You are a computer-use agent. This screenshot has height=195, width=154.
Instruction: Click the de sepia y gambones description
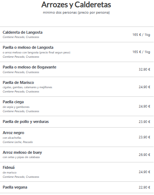tap(16, 107)
